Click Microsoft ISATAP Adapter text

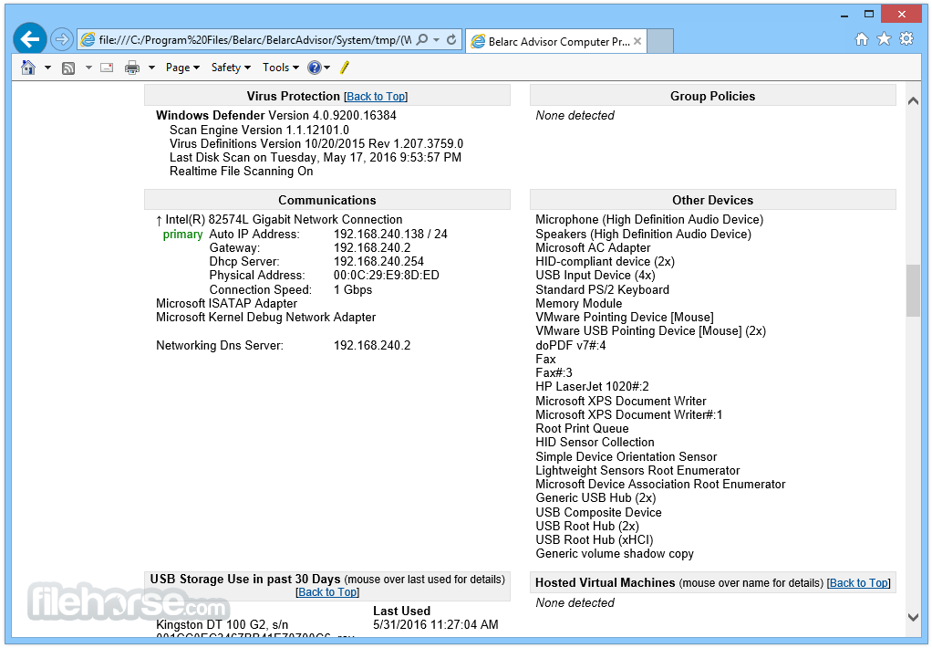pyautogui.click(x=226, y=304)
